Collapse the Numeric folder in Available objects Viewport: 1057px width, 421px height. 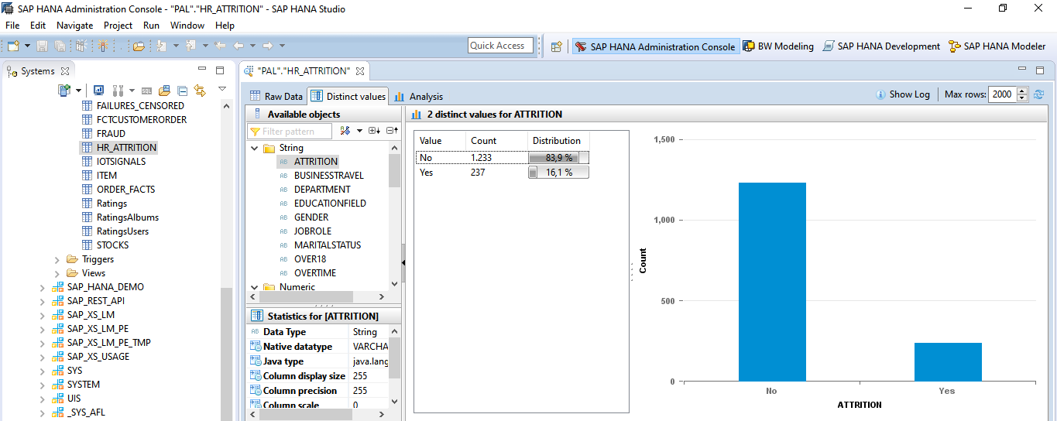(x=255, y=287)
